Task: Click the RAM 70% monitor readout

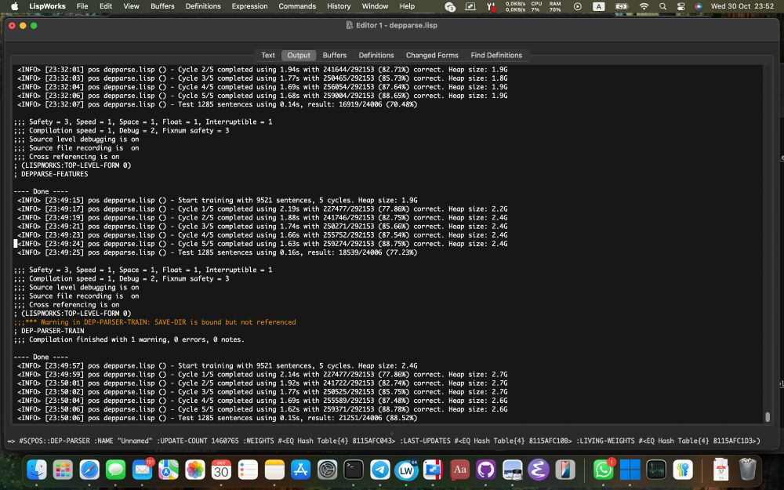Action: 555,6
